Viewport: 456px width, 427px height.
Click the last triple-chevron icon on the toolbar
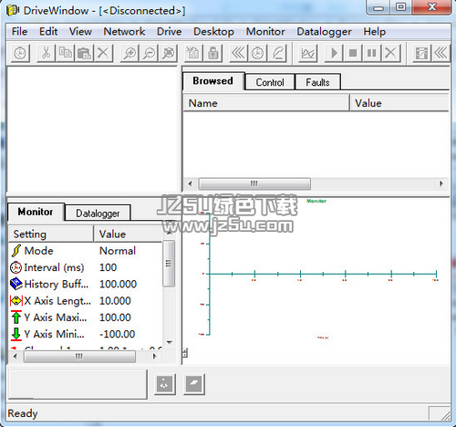coord(440,54)
